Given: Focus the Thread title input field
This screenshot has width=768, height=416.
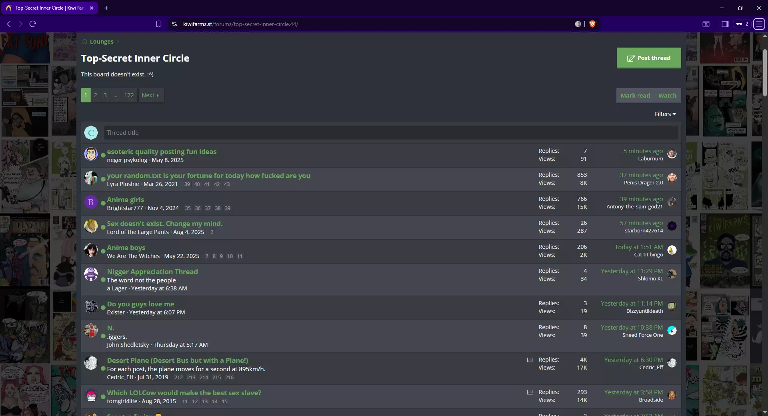Looking at the screenshot, I should coord(391,133).
